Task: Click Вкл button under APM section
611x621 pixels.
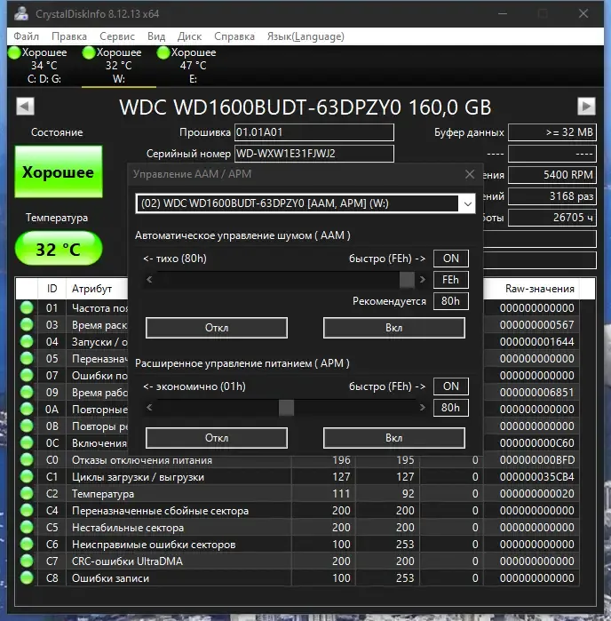Action: [x=394, y=438]
